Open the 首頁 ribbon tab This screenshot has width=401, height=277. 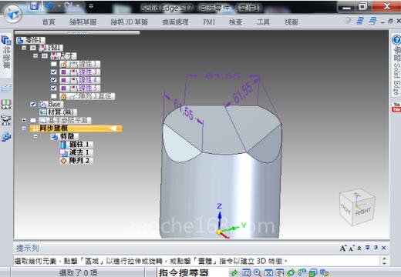49,22
